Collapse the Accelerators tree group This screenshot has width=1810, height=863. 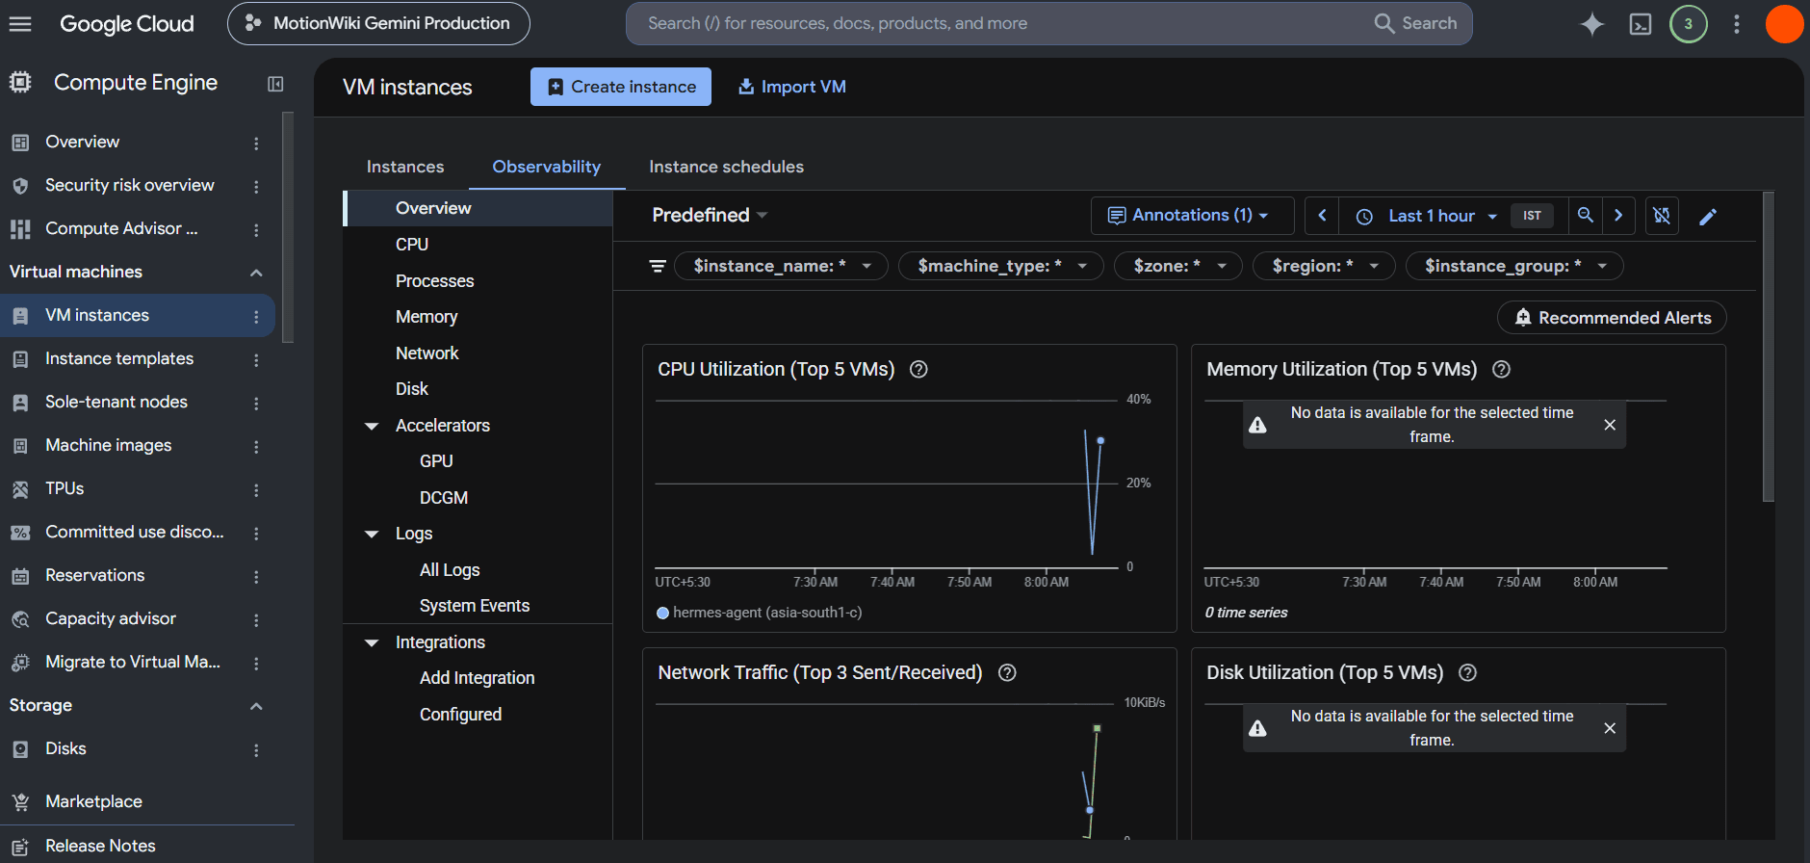pos(372,426)
